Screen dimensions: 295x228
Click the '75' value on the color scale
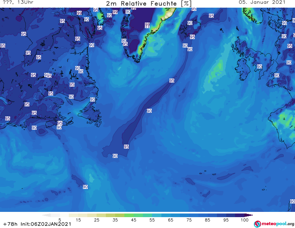(189, 220)
